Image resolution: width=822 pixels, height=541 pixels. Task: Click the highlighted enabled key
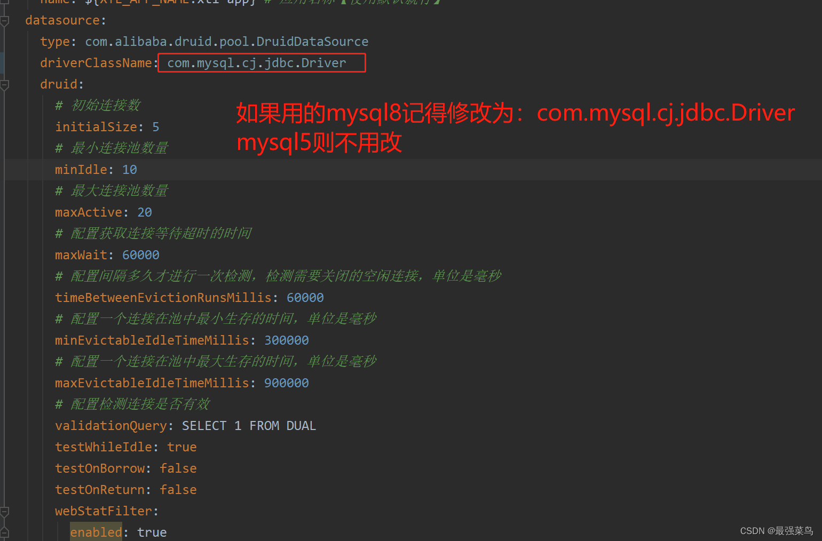96,532
